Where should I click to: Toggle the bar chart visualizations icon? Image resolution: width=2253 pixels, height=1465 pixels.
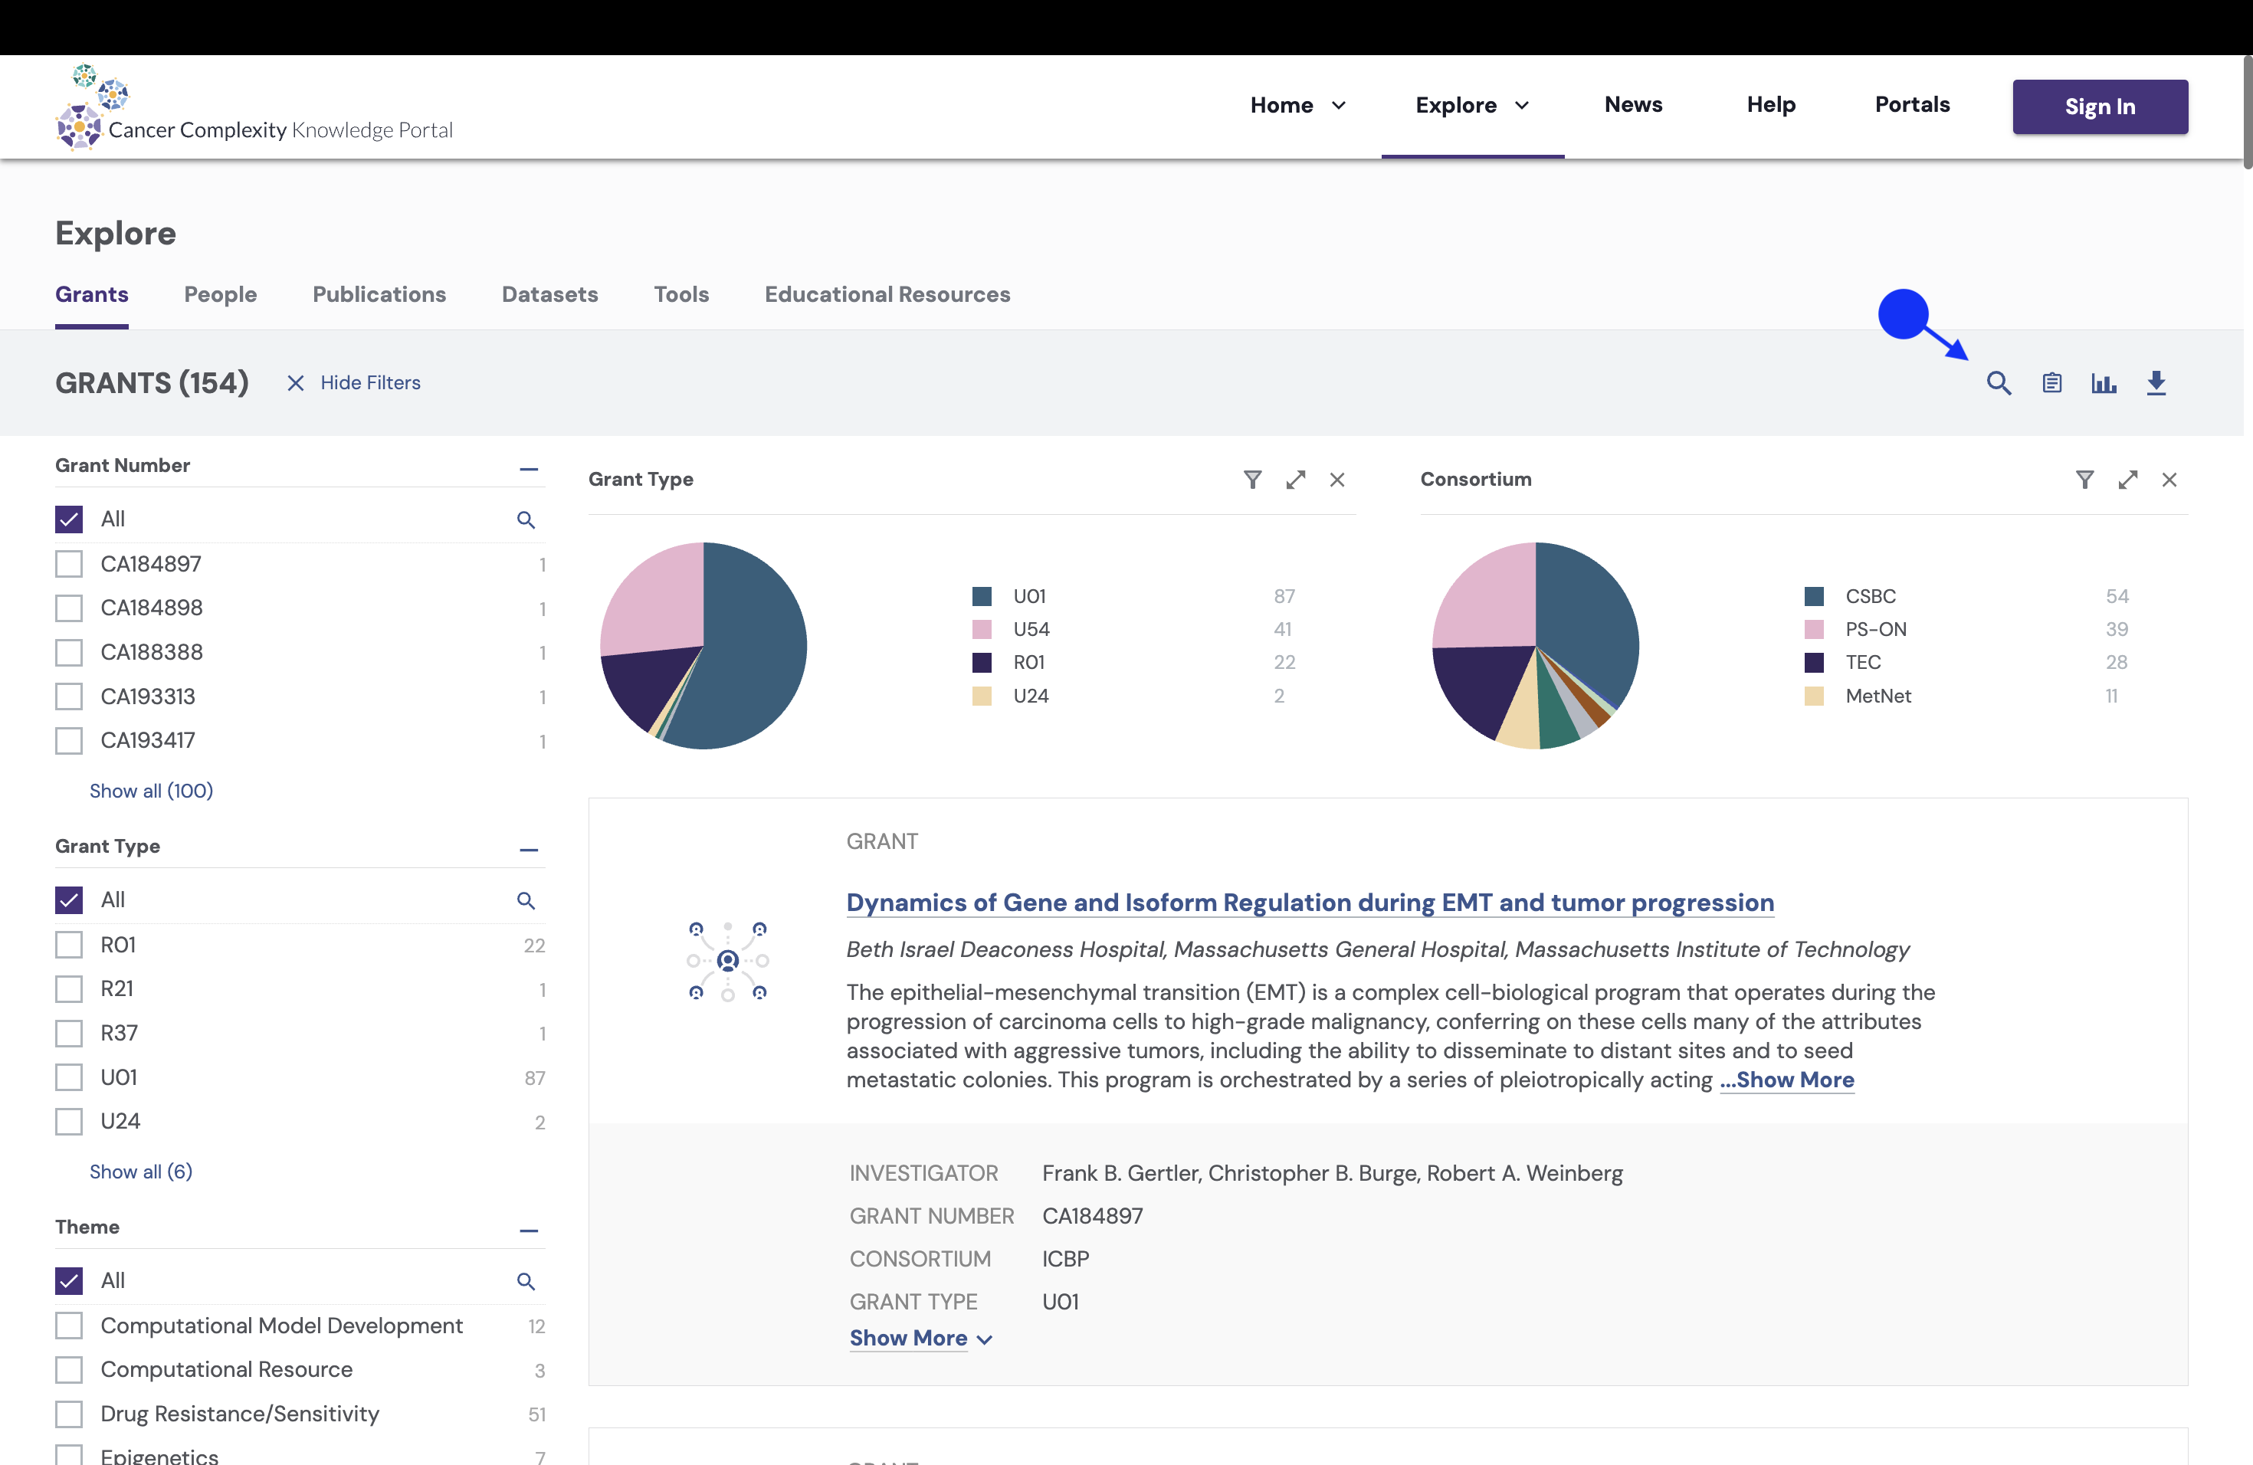click(x=2104, y=383)
